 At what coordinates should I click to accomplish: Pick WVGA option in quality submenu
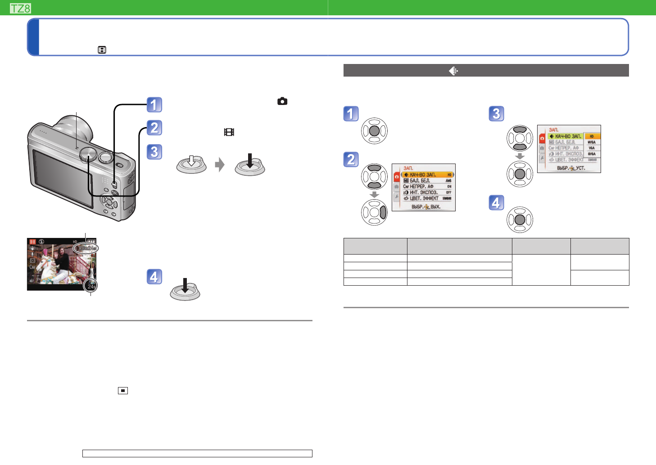[x=592, y=142]
